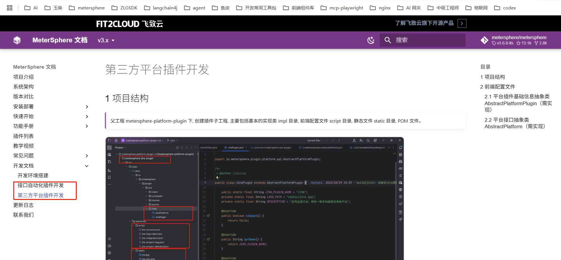Image resolution: width=561 pixels, height=260 pixels.
Task: Open the codex bookmark folder
Action: [505, 8]
